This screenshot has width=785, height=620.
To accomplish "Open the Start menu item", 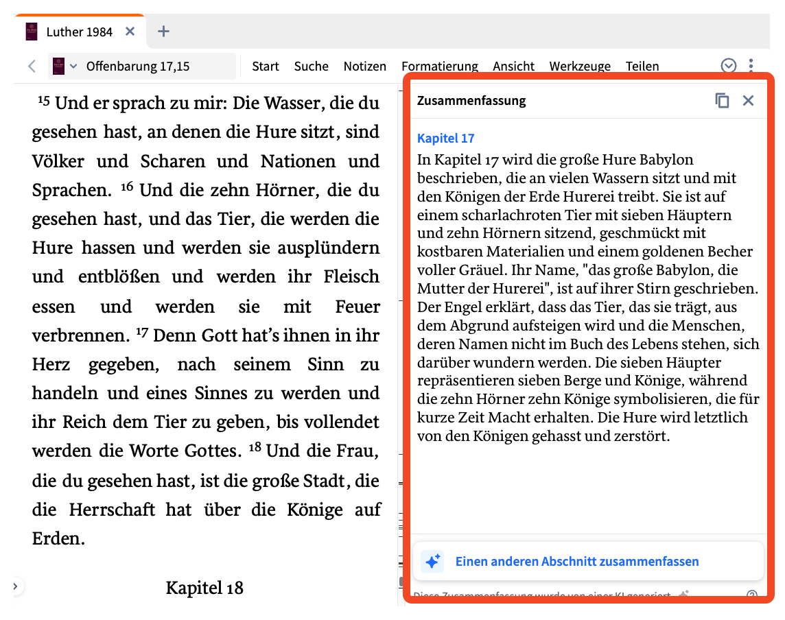I will point(266,66).
